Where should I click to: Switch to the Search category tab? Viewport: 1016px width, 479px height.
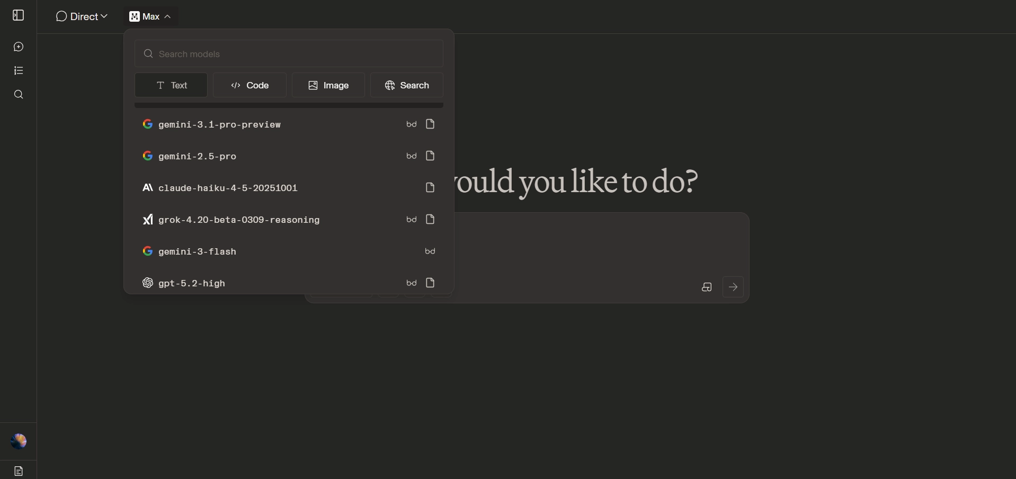407,85
